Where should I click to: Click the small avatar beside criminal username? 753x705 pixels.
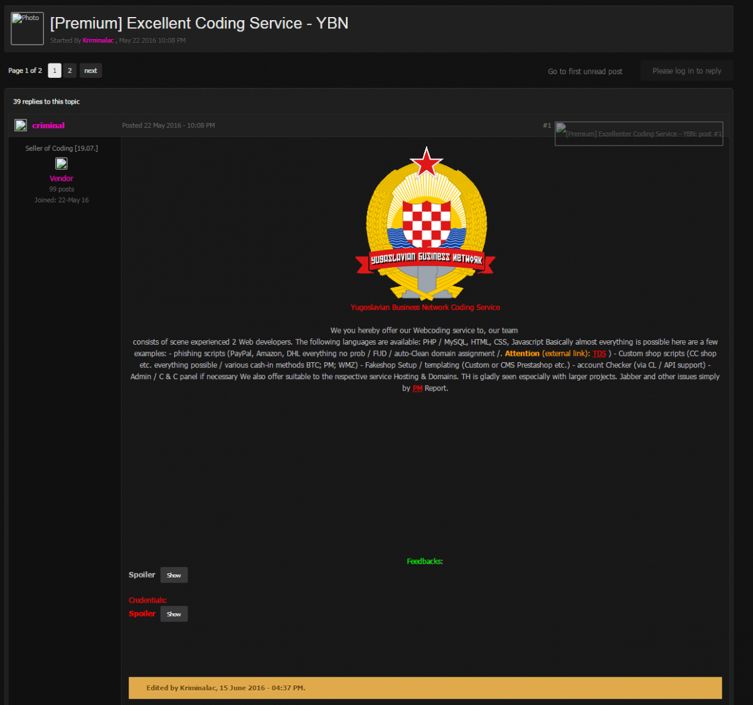click(x=21, y=126)
